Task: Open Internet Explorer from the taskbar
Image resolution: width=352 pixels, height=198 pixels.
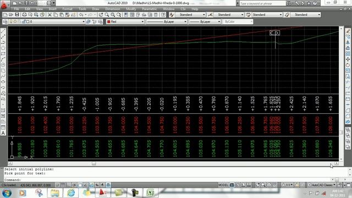Action: [x=71, y=193]
